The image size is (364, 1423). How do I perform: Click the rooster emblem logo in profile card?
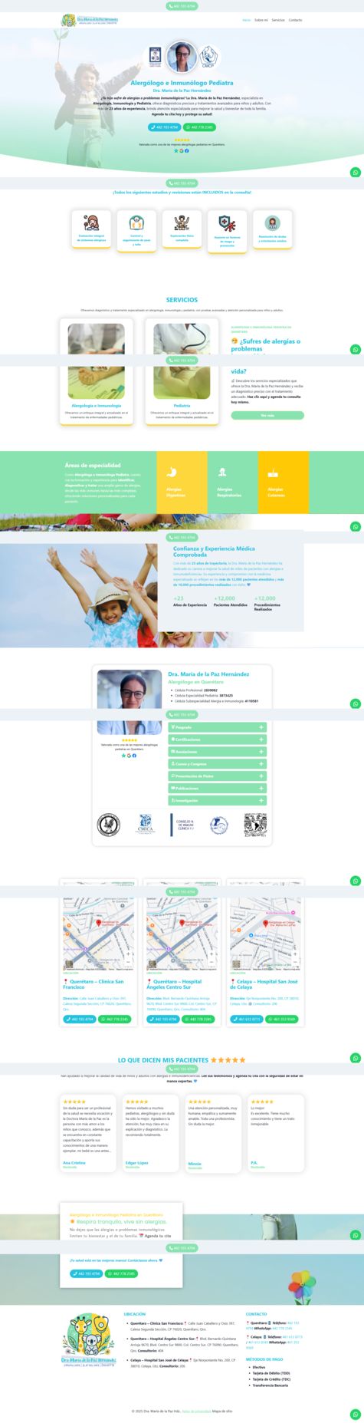click(x=108, y=825)
